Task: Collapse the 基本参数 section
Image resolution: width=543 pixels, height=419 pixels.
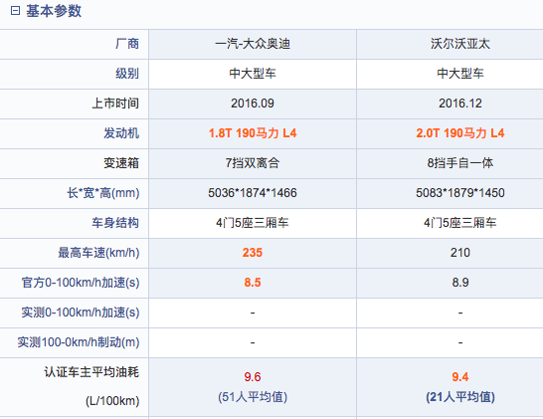Action: [15, 11]
